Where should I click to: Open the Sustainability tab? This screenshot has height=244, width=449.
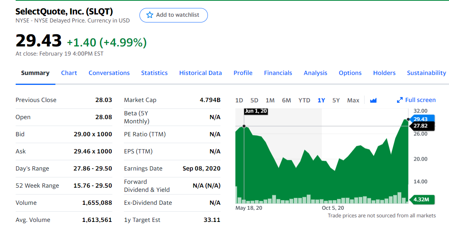click(426, 73)
